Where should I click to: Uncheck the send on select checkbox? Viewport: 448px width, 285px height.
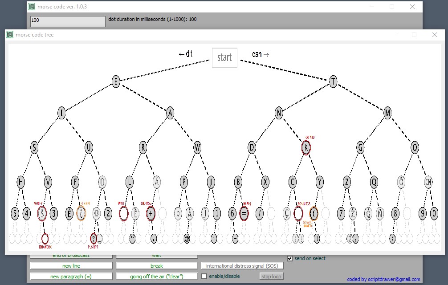point(289,258)
